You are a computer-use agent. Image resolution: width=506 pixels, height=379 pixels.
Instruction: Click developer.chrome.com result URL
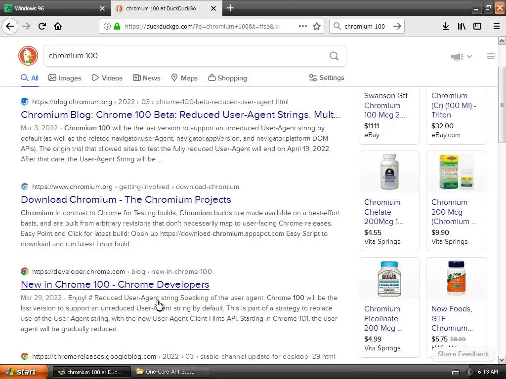point(122,271)
